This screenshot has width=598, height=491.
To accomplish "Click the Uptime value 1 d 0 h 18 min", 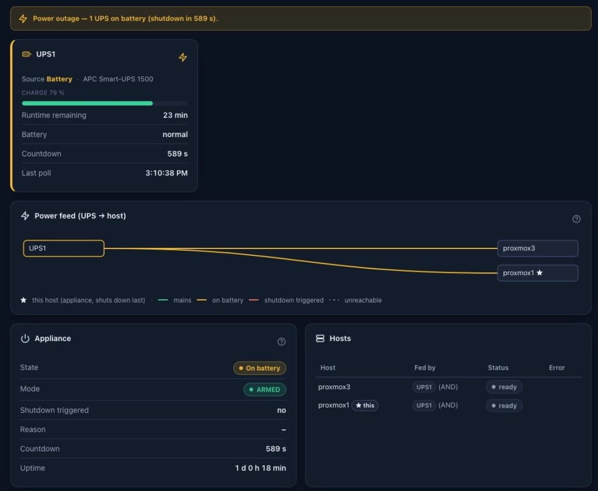I will pyautogui.click(x=260, y=468).
